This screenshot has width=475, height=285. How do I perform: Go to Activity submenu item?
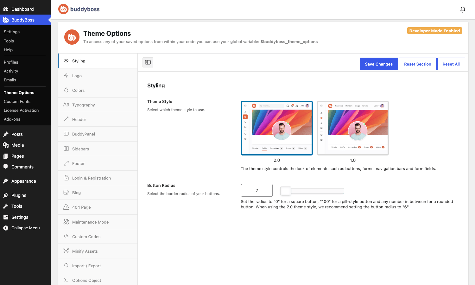click(11, 71)
